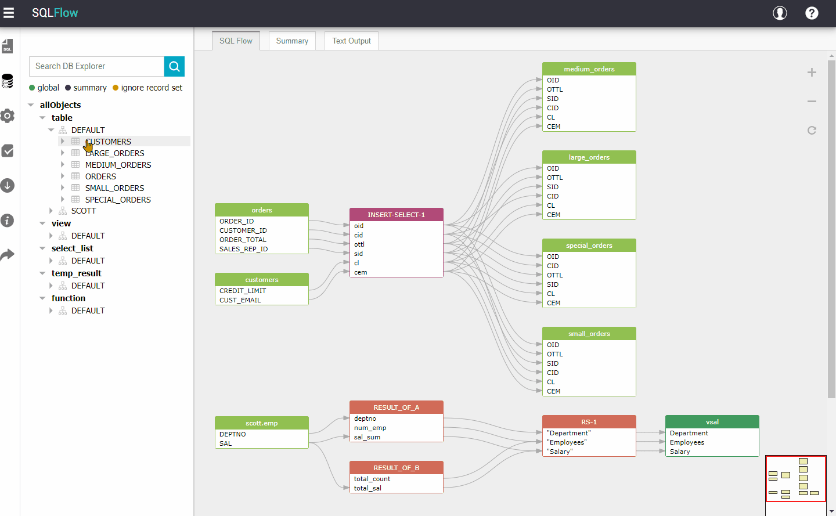Expand the CUSTOMERS table node
The image size is (836, 516).
coord(63,141)
